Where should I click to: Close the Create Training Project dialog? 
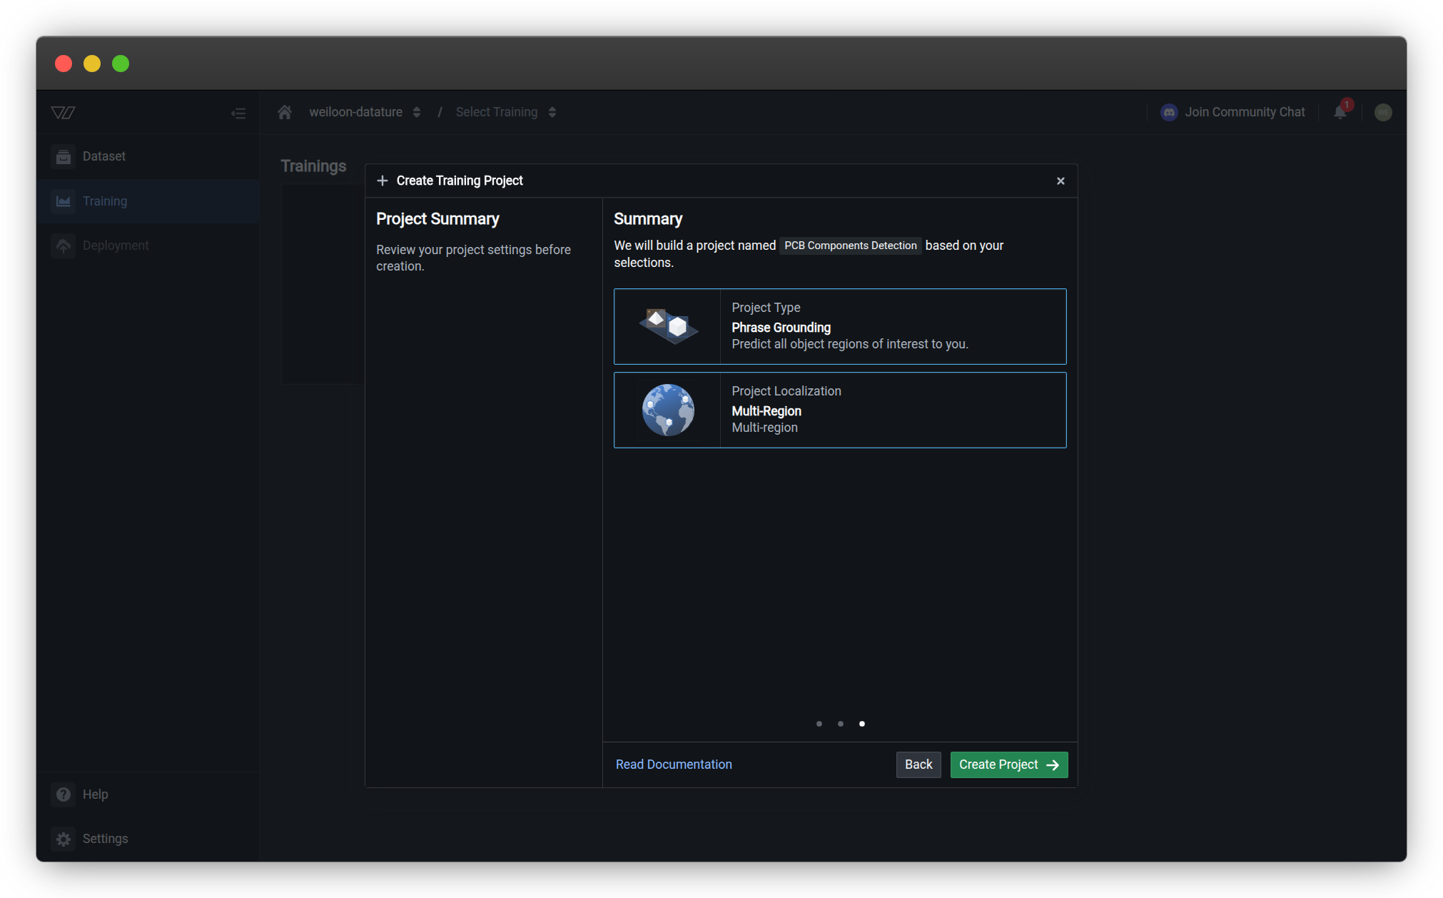[x=1060, y=181]
